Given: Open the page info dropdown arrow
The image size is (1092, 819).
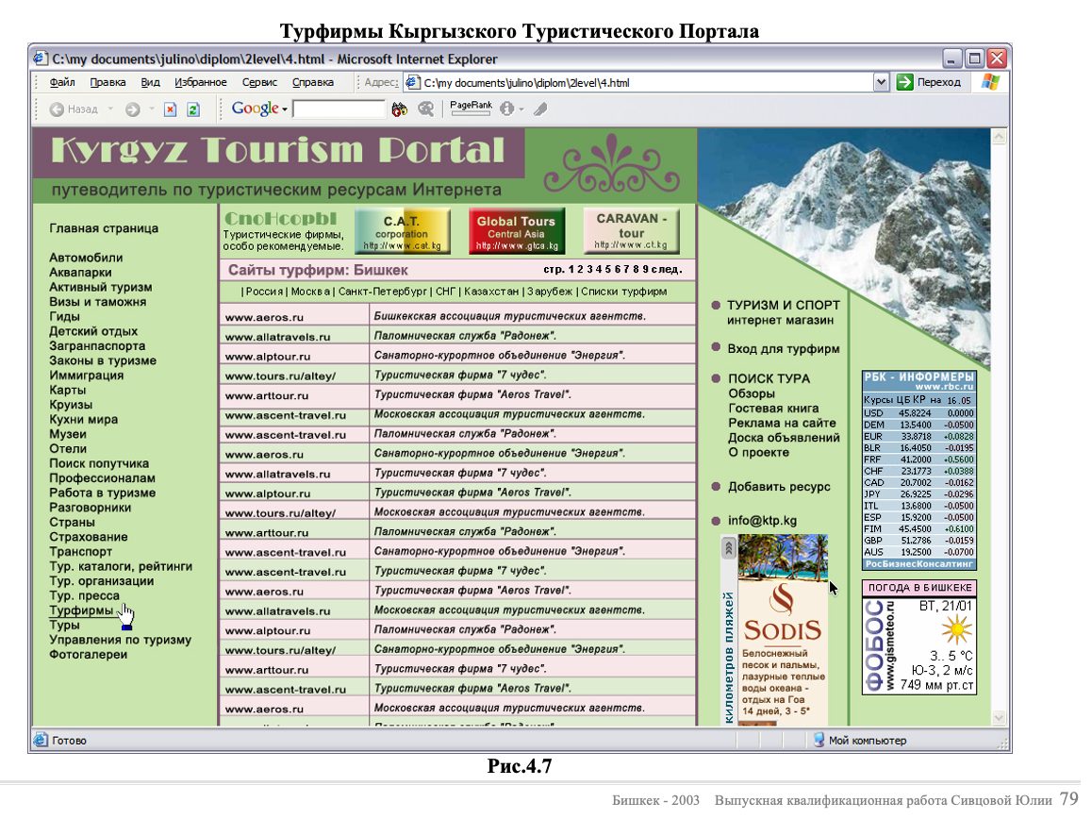Looking at the screenshot, I should point(521,109).
